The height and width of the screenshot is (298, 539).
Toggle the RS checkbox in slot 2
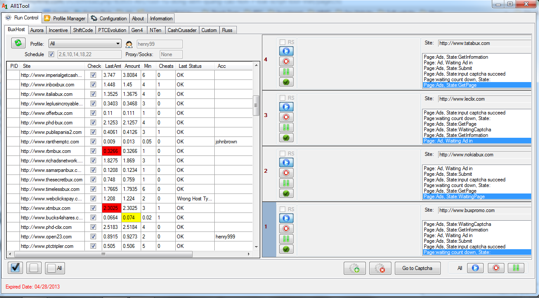(282, 154)
